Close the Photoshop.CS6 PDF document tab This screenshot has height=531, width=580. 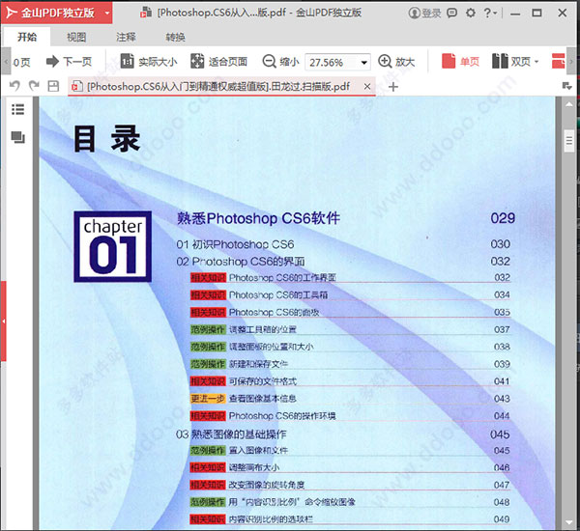(367, 87)
